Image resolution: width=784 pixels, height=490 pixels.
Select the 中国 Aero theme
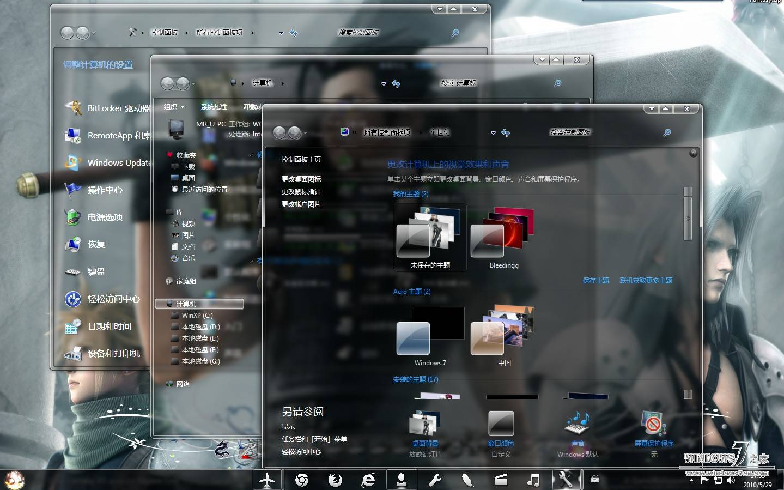coord(504,336)
